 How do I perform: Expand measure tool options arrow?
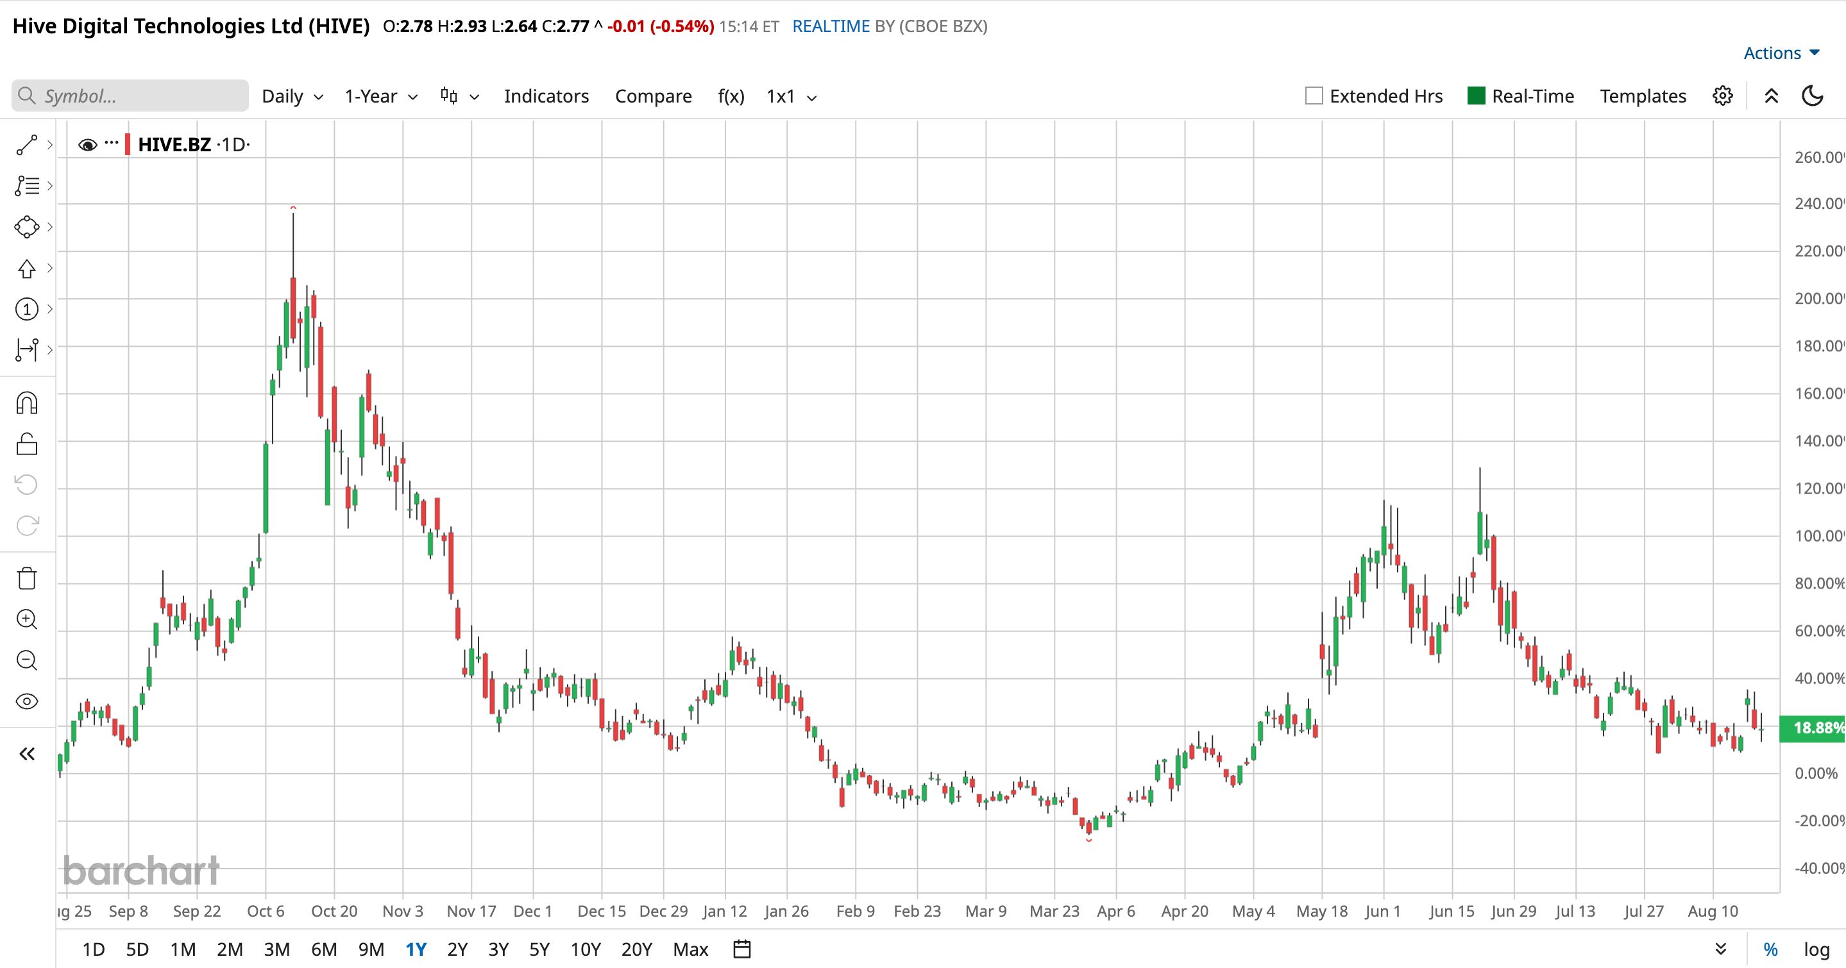click(x=49, y=349)
